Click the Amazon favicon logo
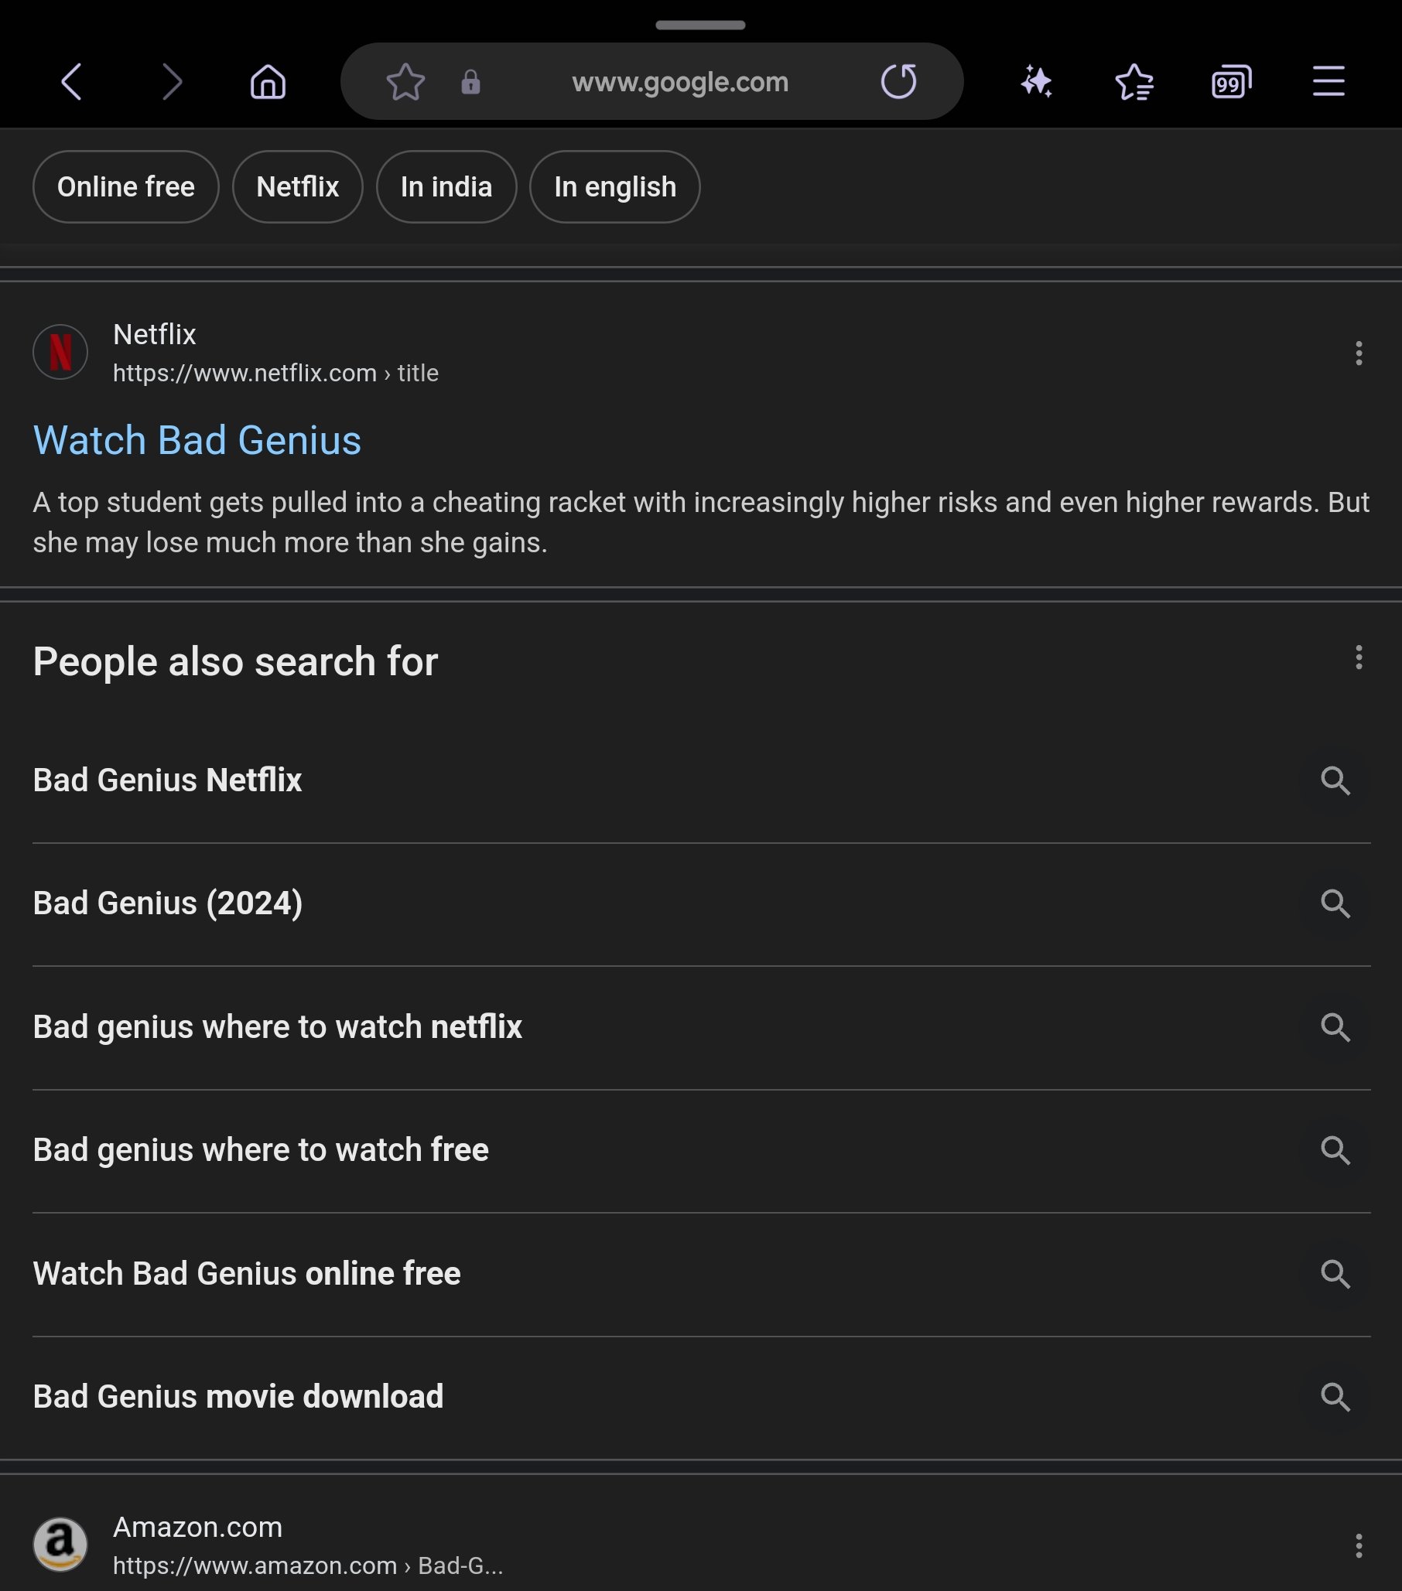Viewport: 1402px width, 1591px height. [x=60, y=1545]
